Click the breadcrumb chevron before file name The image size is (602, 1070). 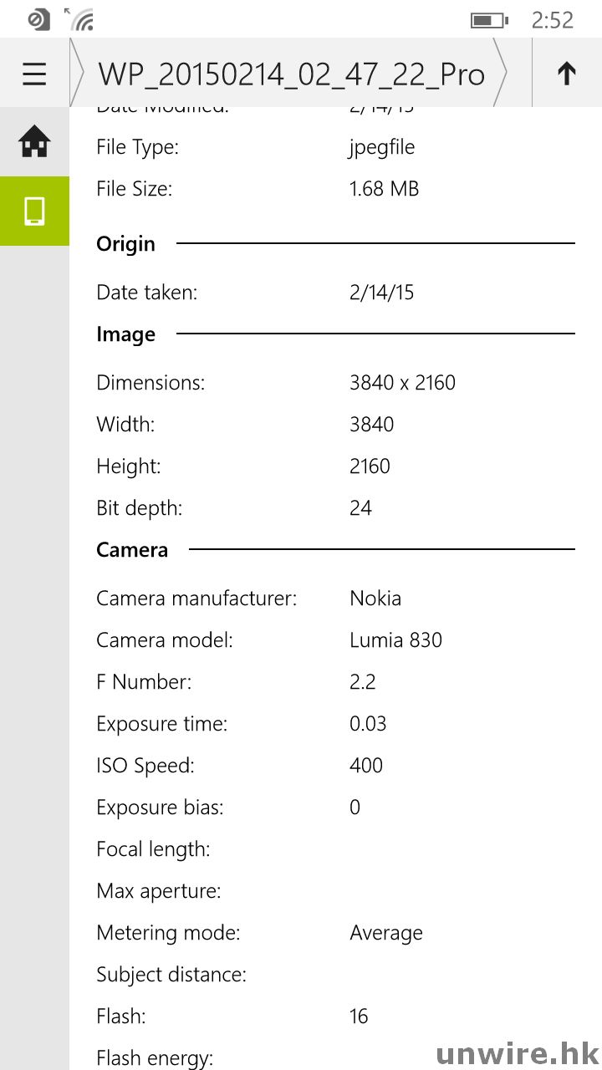pos(78,74)
